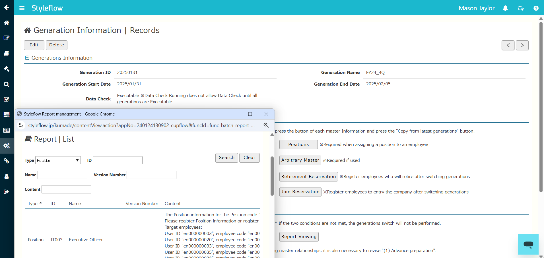Image resolution: width=544 pixels, height=258 pixels.
Task: Toggle the hamburger menu
Action: [22, 8]
